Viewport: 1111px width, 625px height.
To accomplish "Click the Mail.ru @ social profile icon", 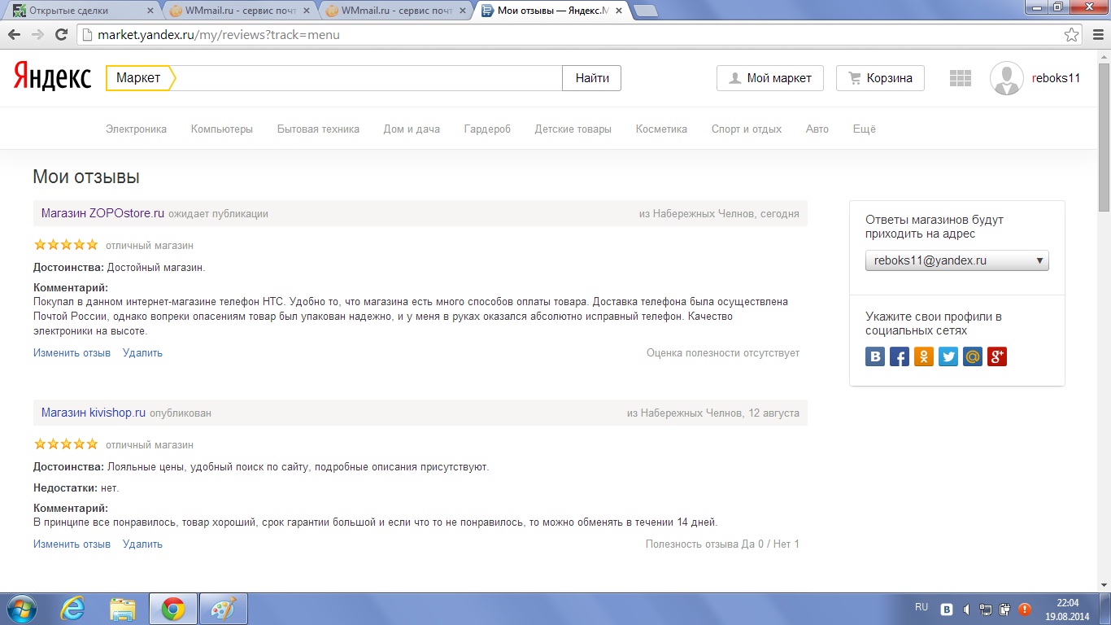I will [973, 356].
